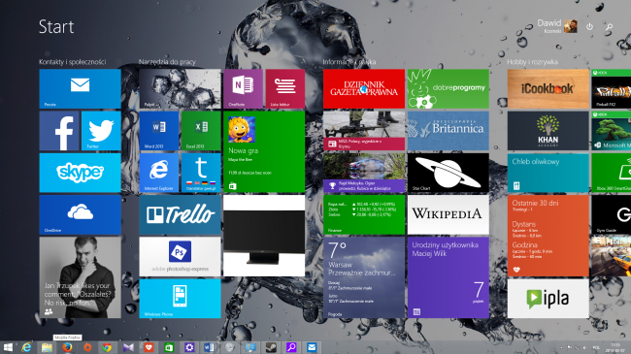Launch Steam from the taskbar
This screenshot has width=631, height=354.
tap(271, 347)
